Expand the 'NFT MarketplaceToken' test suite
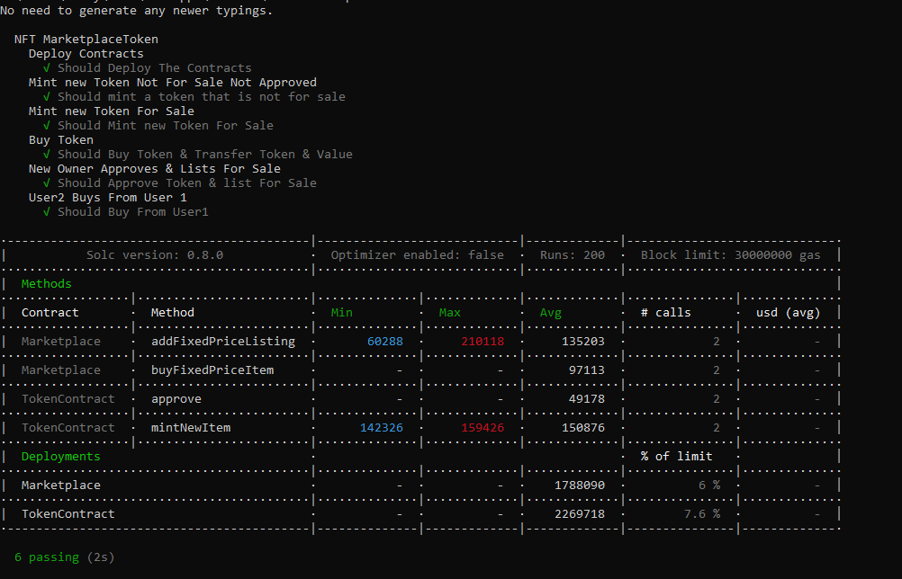The image size is (902, 579). pos(86,39)
